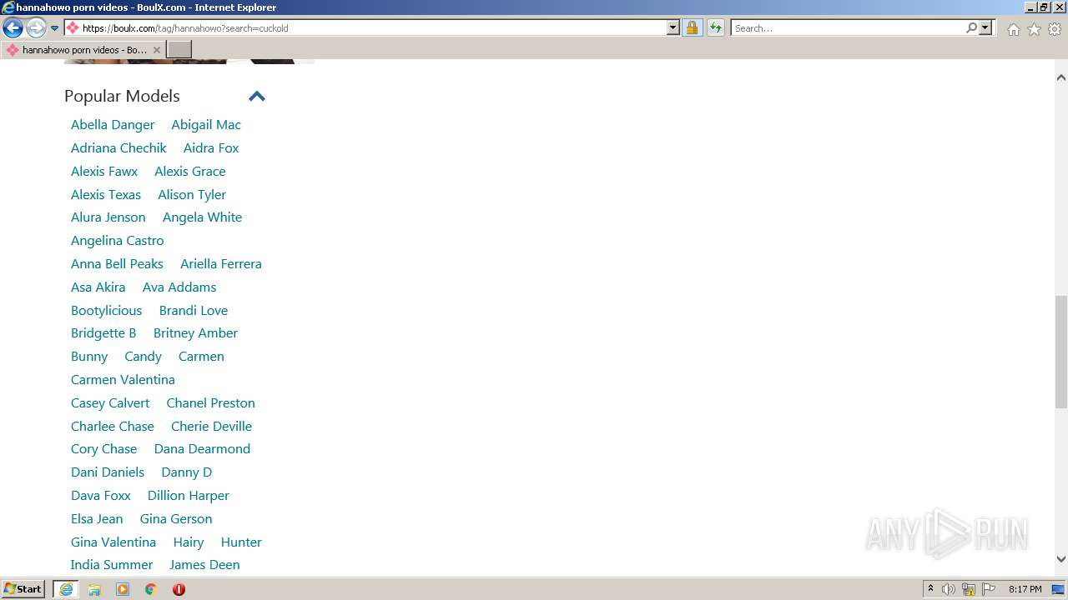
Task: Open the File Explorer folder taskbar icon
Action: 94,589
